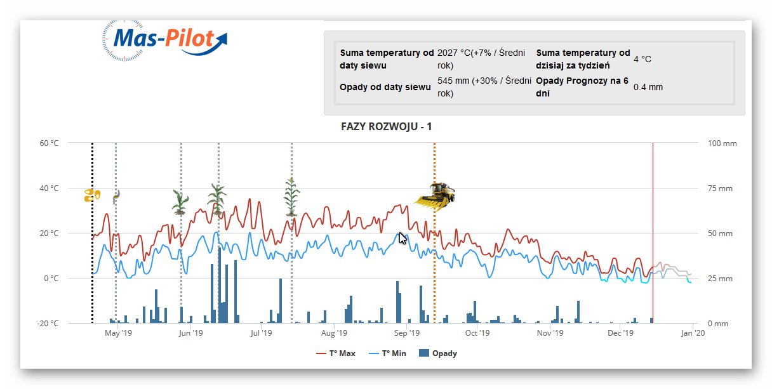Image resolution: width=772 pixels, height=389 pixels.
Task: Toggle the Opady legend label
Action: [x=446, y=353]
